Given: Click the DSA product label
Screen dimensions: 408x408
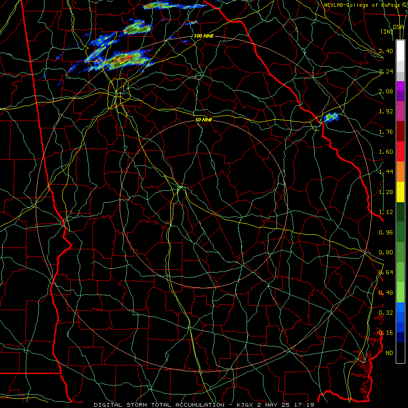Looking at the screenshot, I should coord(398,27).
